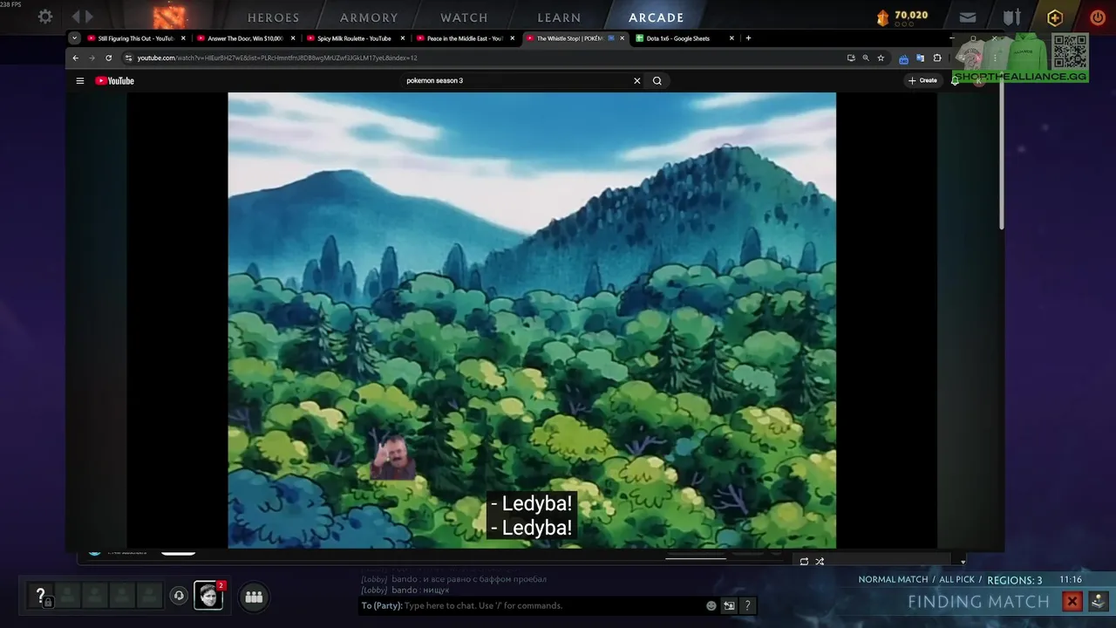Switch to Still Figuring This Out tab
The width and height of the screenshot is (1116, 628).
(135, 38)
